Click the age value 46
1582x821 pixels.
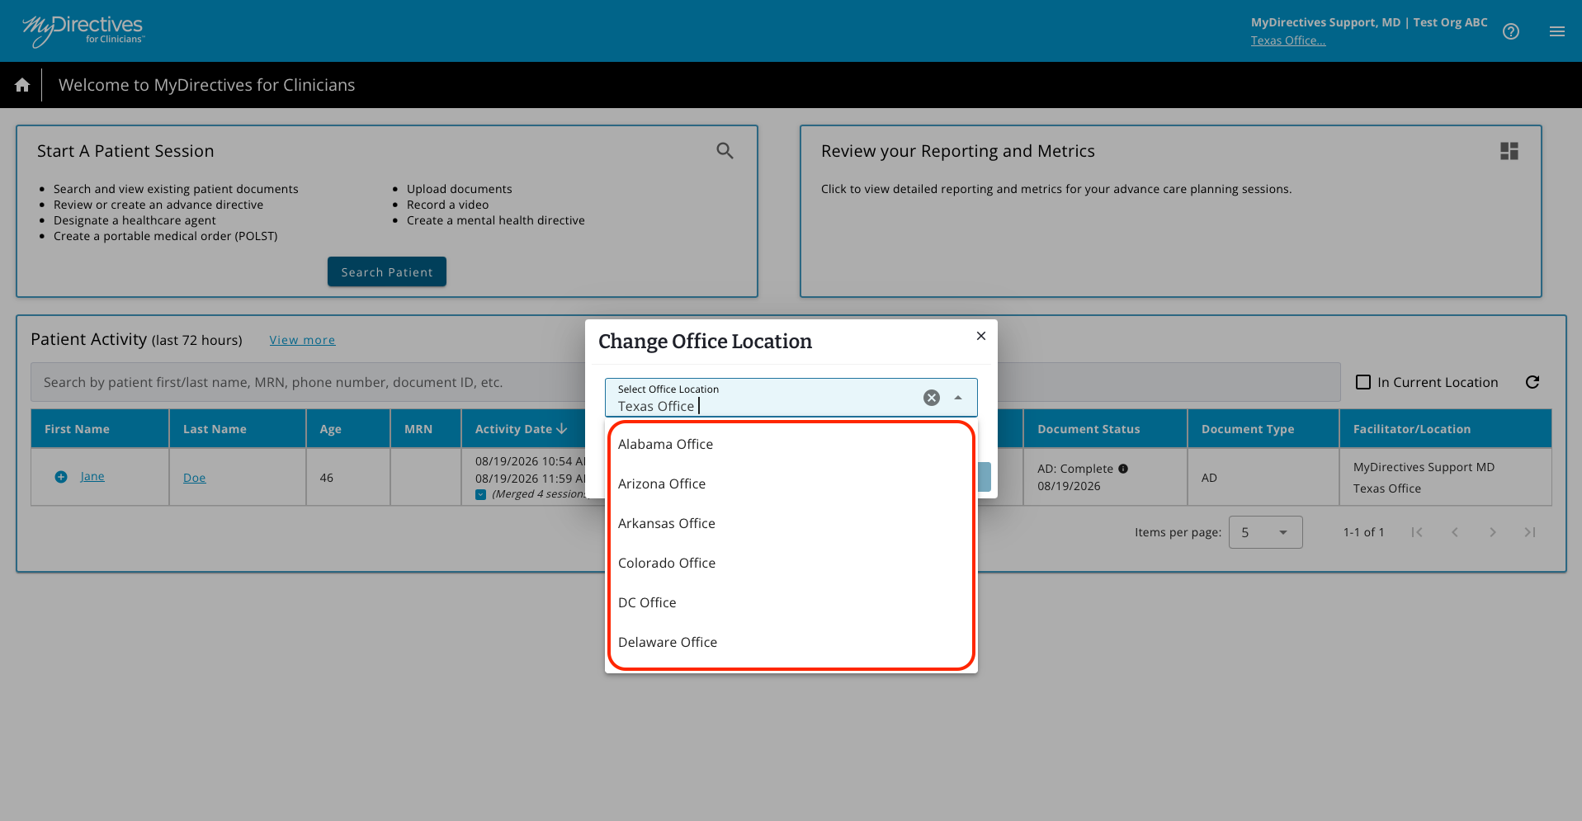coord(327,478)
